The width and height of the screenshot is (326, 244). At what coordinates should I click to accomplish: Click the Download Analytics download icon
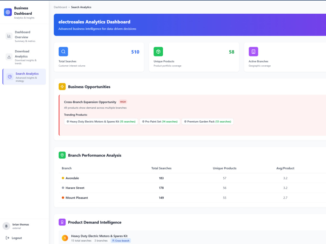[x=9, y=57]
